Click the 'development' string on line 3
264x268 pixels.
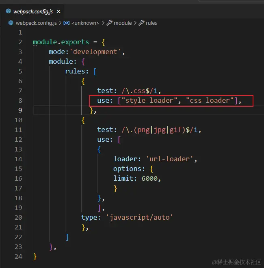coord(95,52)
